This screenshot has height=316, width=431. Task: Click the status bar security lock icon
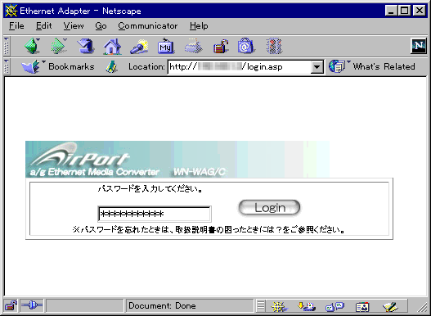(11, 305)
